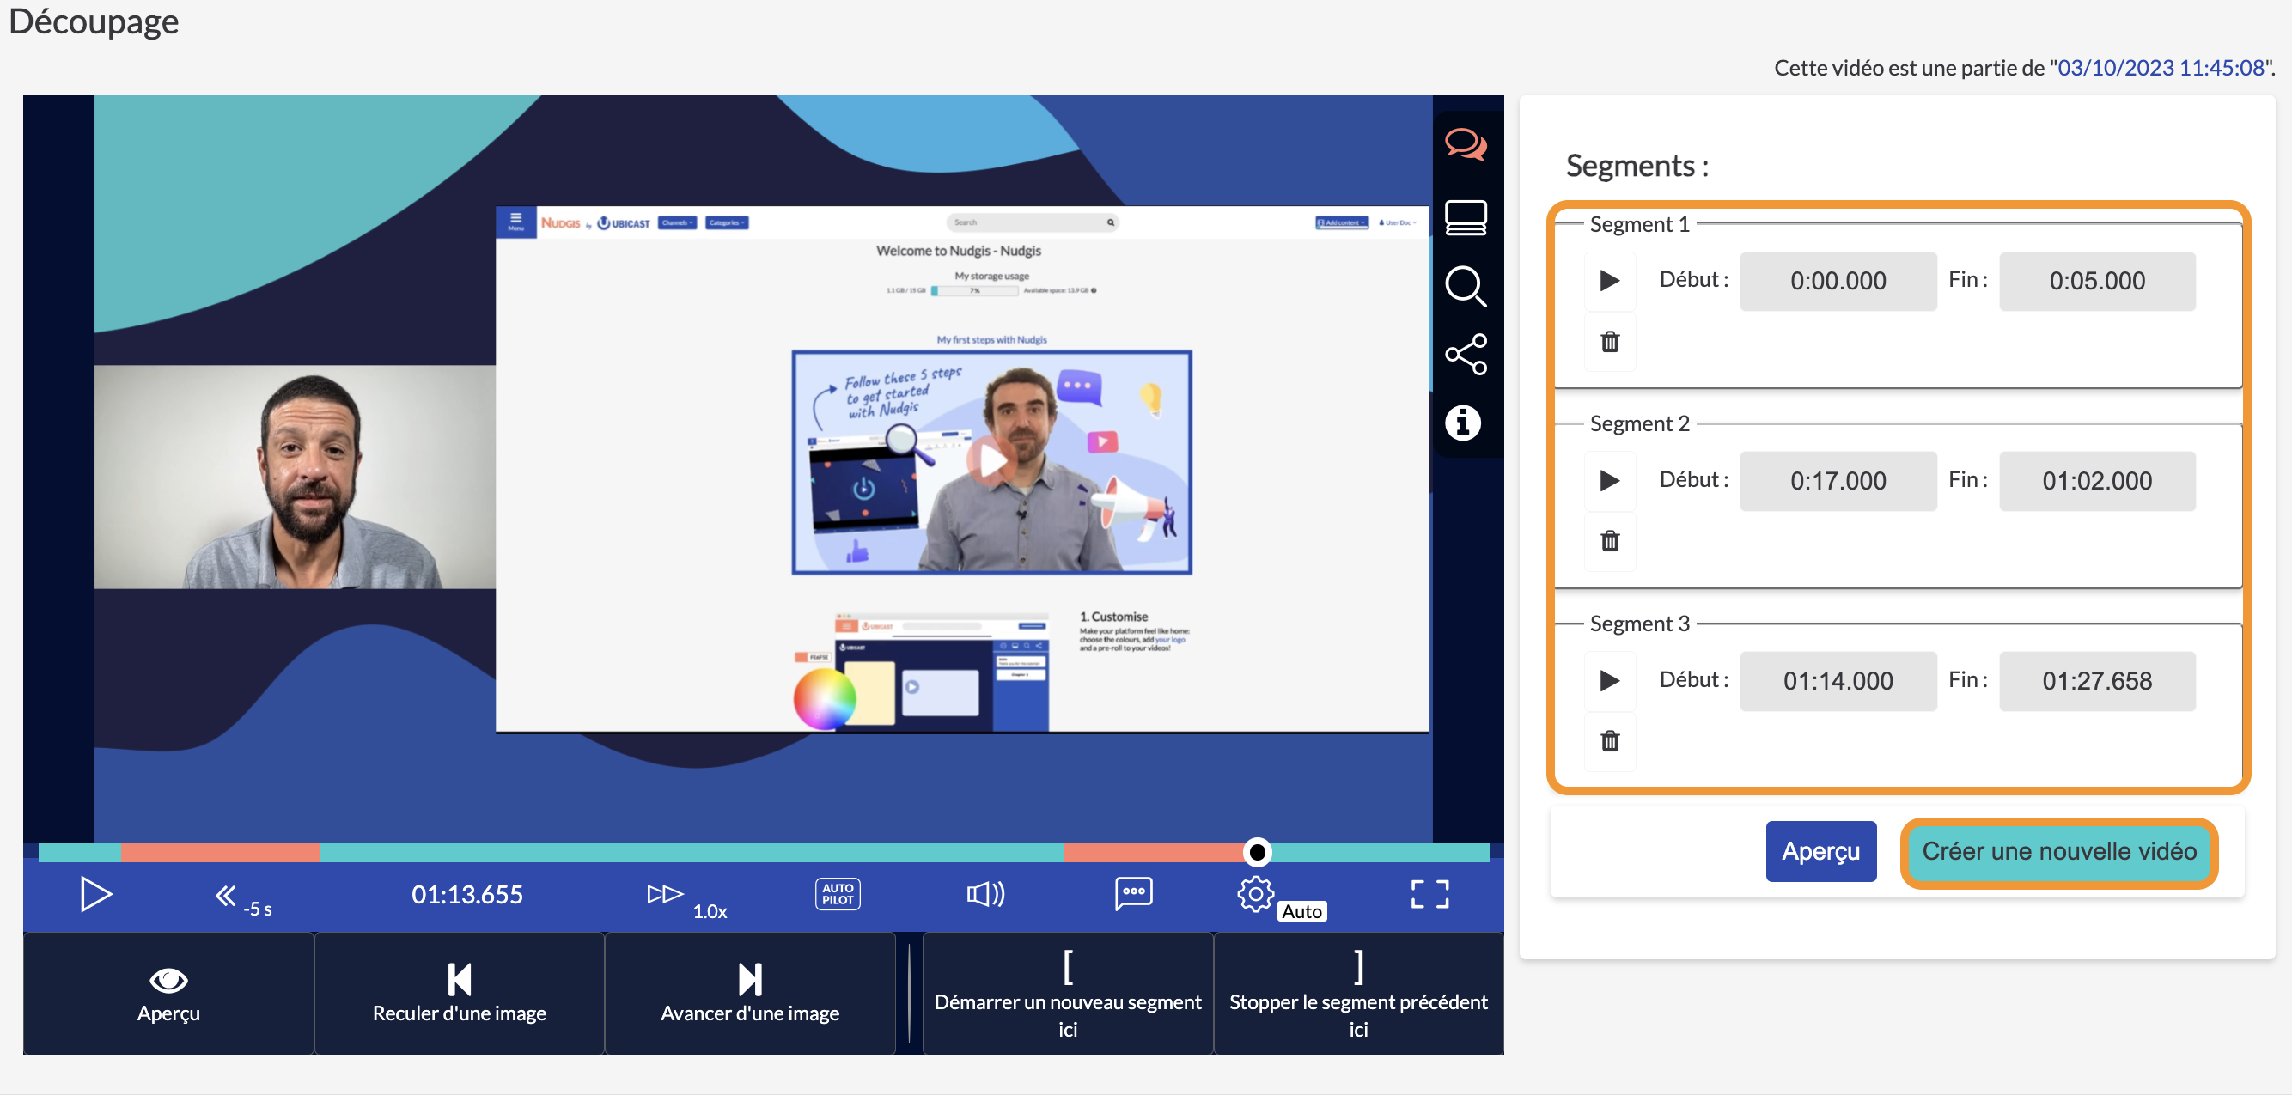Step back one frame with Reculer d'une image
Image resolution: width=2292 pixels, height=1095 pixels.
pyautogui.click(x=459, y=994)
